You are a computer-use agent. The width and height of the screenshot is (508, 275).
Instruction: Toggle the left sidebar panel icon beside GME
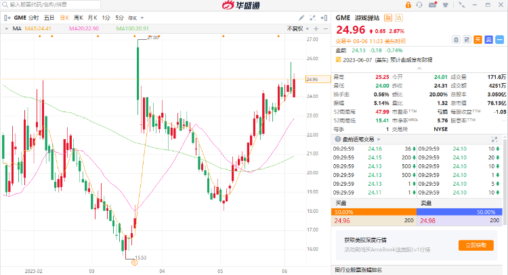tap(7, 18)
